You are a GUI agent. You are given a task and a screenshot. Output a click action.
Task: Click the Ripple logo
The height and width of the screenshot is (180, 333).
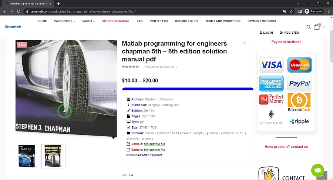[299, 121]
